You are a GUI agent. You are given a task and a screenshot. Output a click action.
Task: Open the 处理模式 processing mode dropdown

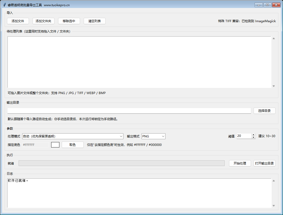coord(73,136)
